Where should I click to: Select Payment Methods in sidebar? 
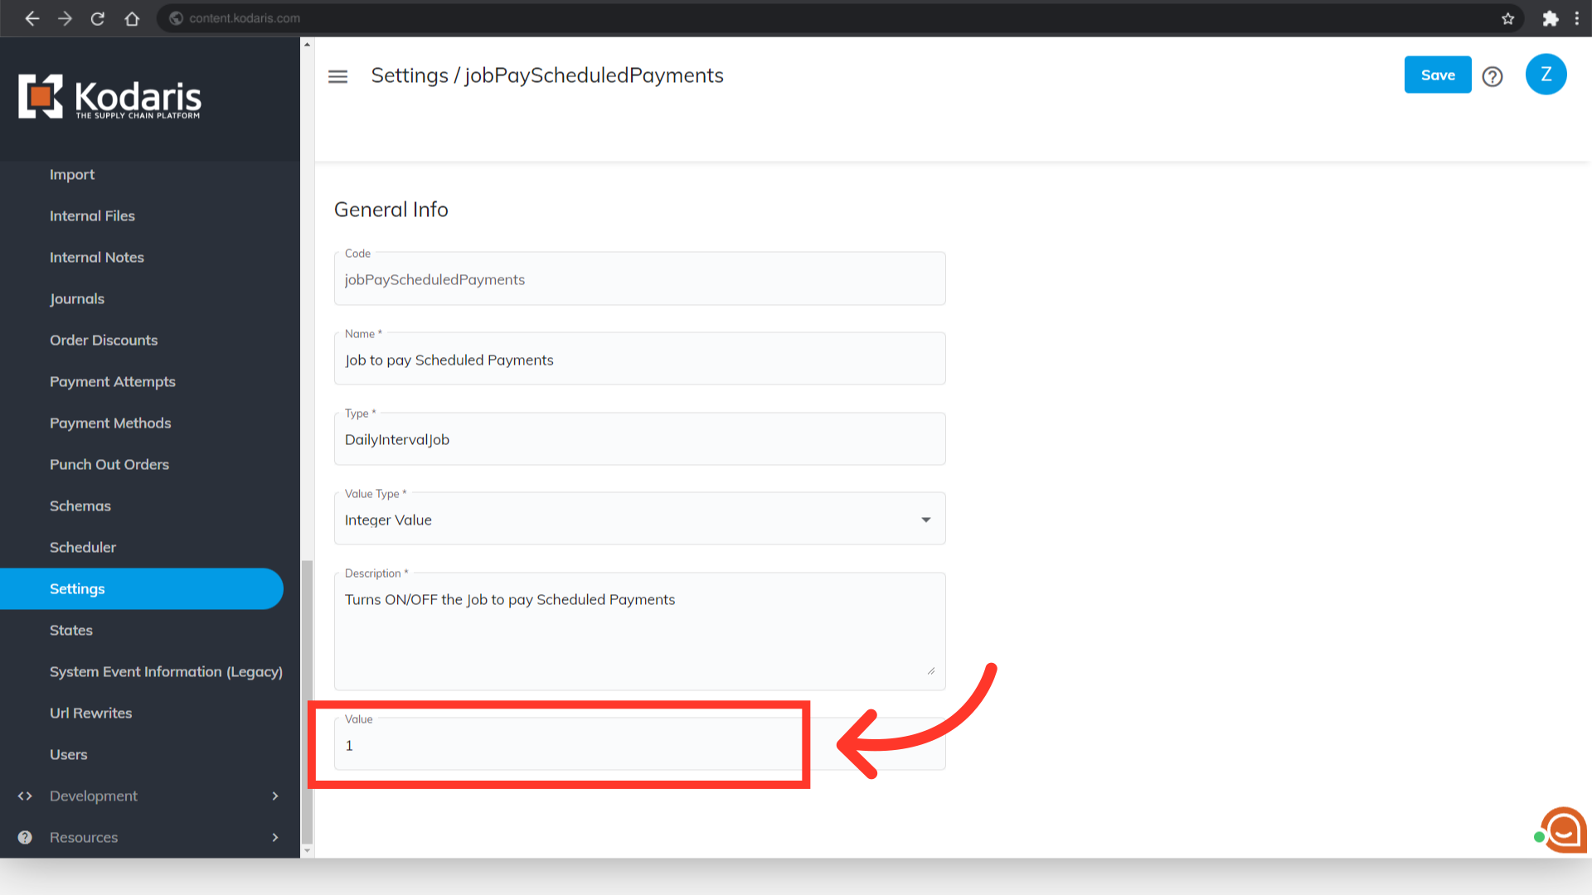(x=110, y=423)
